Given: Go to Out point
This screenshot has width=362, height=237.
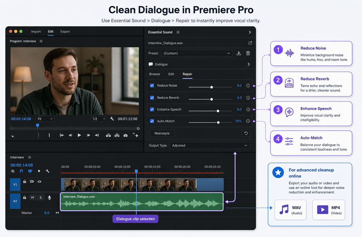Looking at the screenshot, I should tap(97, 135).
